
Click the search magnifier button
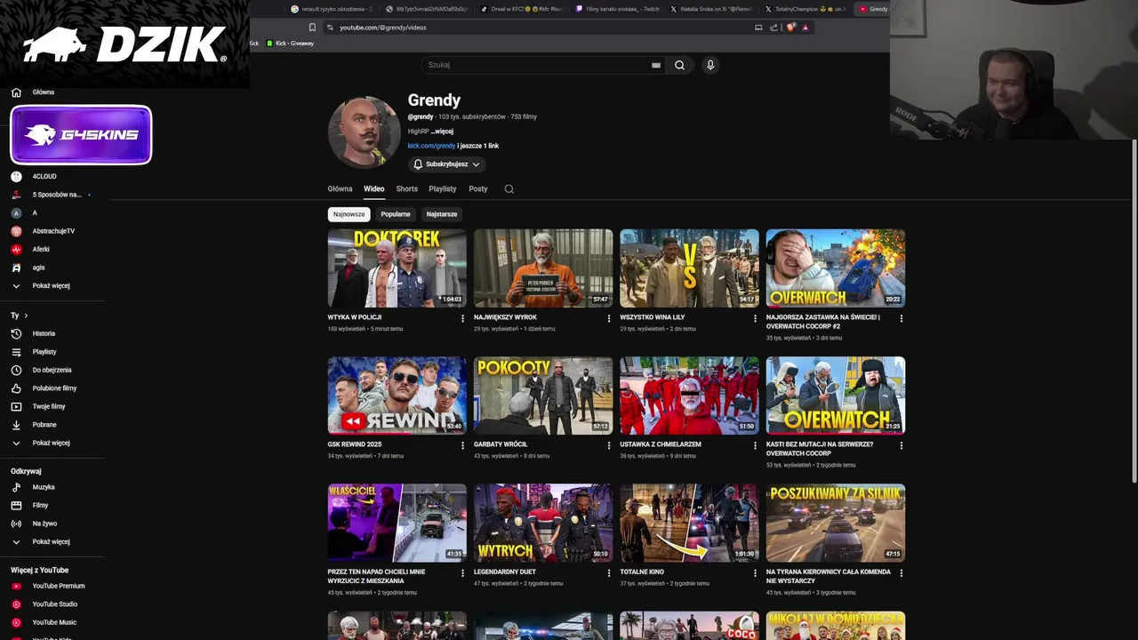point(679,65)
